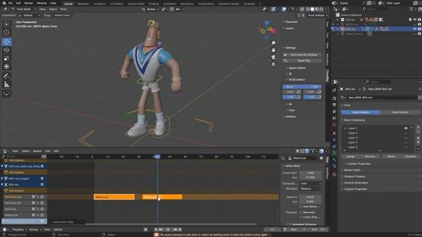This screenshot has width=422, height=237.
Task: Toggle Layer 1 bone collection visibility eye
Action: 406,128
